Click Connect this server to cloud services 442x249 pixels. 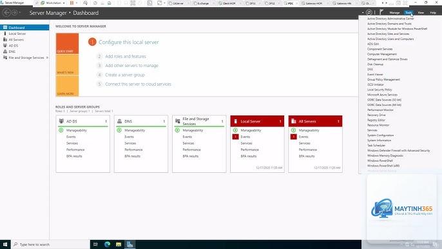tap(138, 84)
